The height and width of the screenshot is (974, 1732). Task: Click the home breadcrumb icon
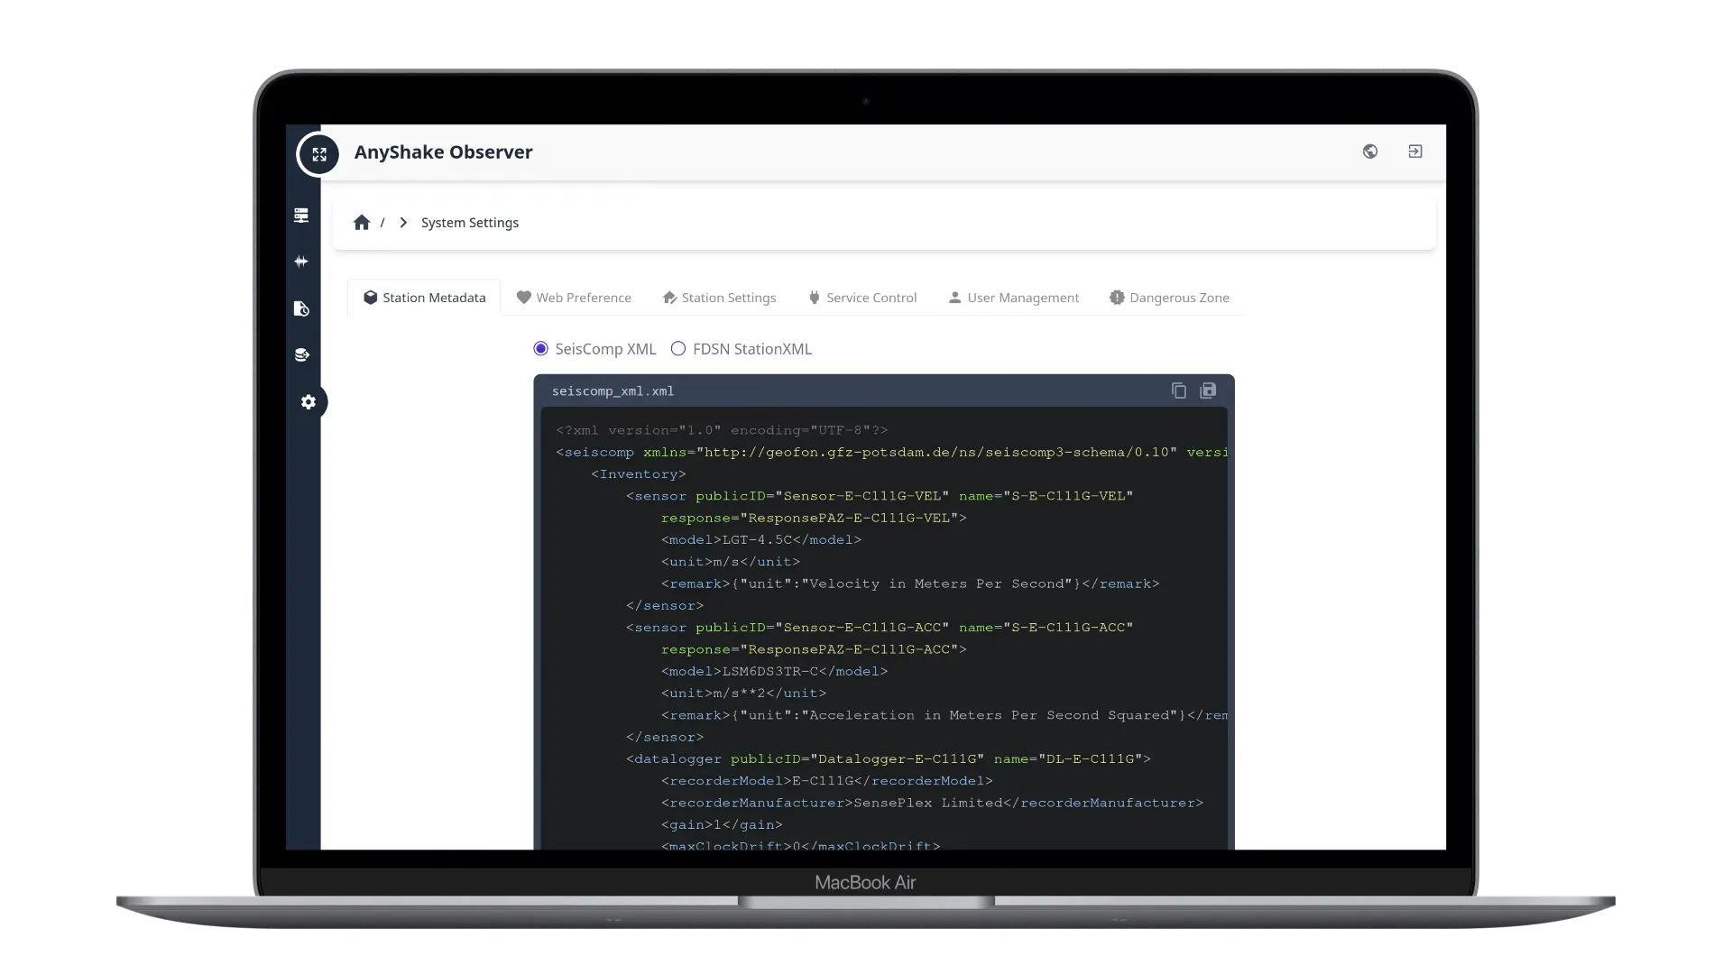[362, 223]
